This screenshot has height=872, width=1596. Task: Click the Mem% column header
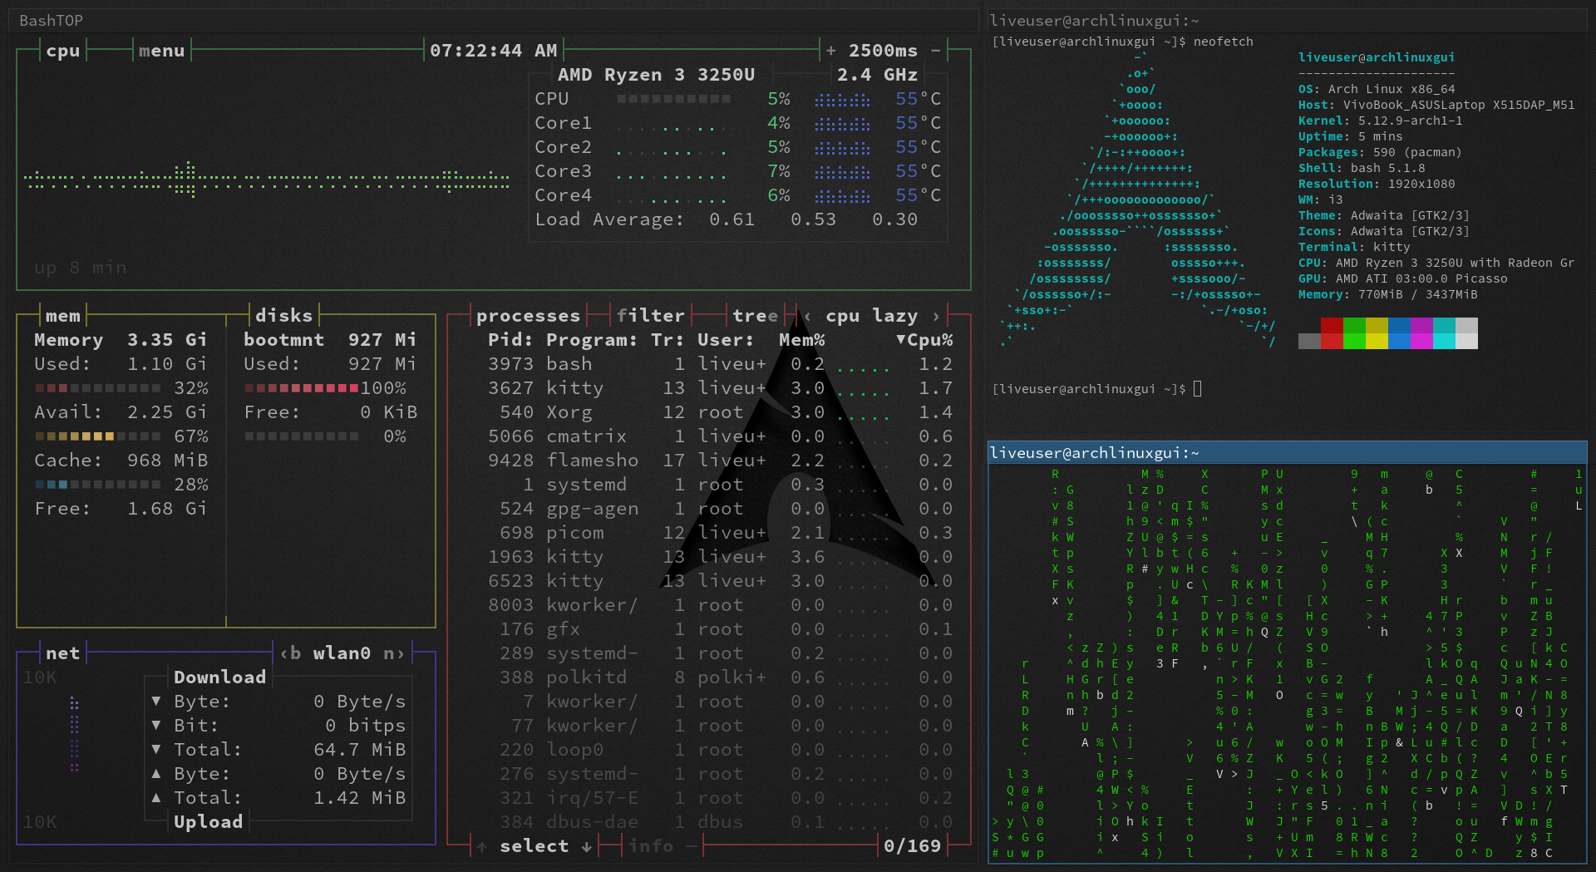tap(801, 339)
